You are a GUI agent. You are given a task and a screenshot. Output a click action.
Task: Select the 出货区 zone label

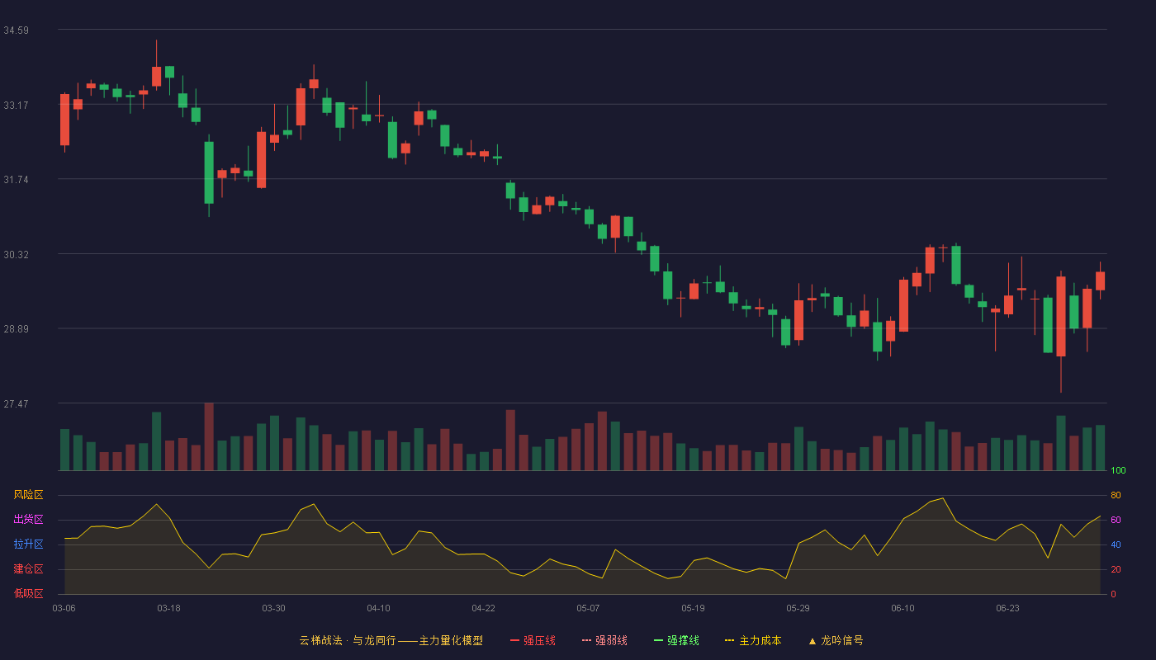(x=28, y=520)
